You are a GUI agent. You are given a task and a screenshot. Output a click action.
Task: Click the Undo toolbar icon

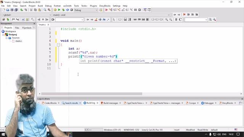(21, 10)
